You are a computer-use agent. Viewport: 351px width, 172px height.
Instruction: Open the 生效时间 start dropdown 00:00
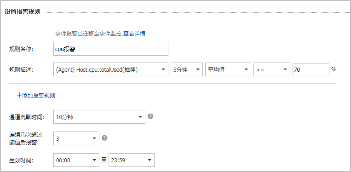click(76, 160)
